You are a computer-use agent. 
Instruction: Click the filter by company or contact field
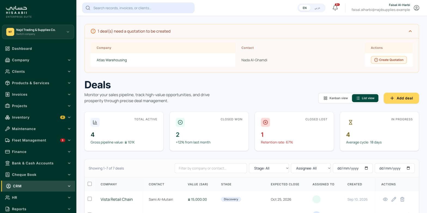211,168
